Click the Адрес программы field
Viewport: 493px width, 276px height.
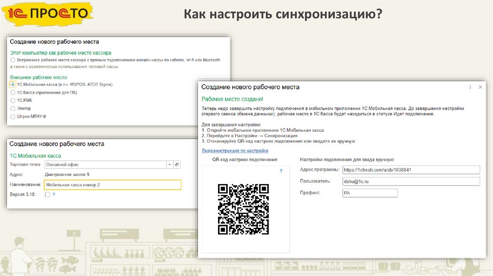tap(411, 170)
